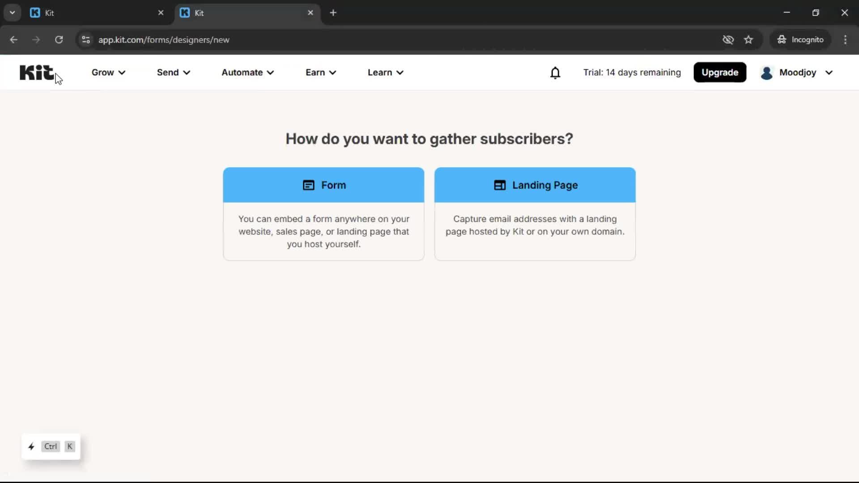This screenshot has width=859, height=483.
Task: Click the Ctrl K shortcut hint badge
Action: [51, 446]
